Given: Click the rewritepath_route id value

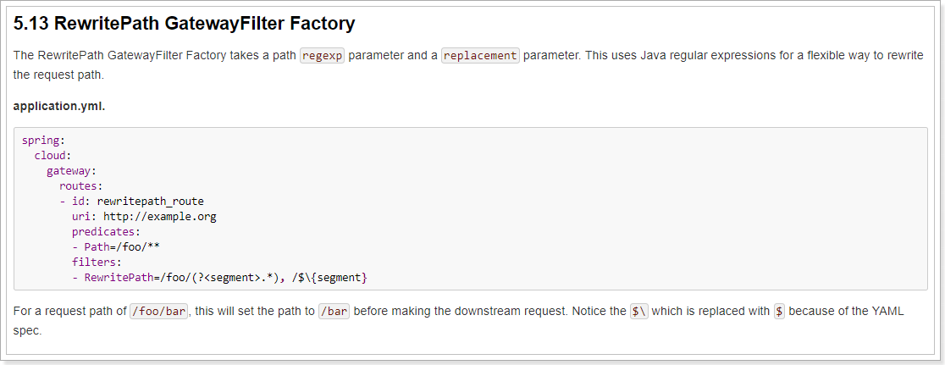Looking at the screenshot, I should [151, 202].
